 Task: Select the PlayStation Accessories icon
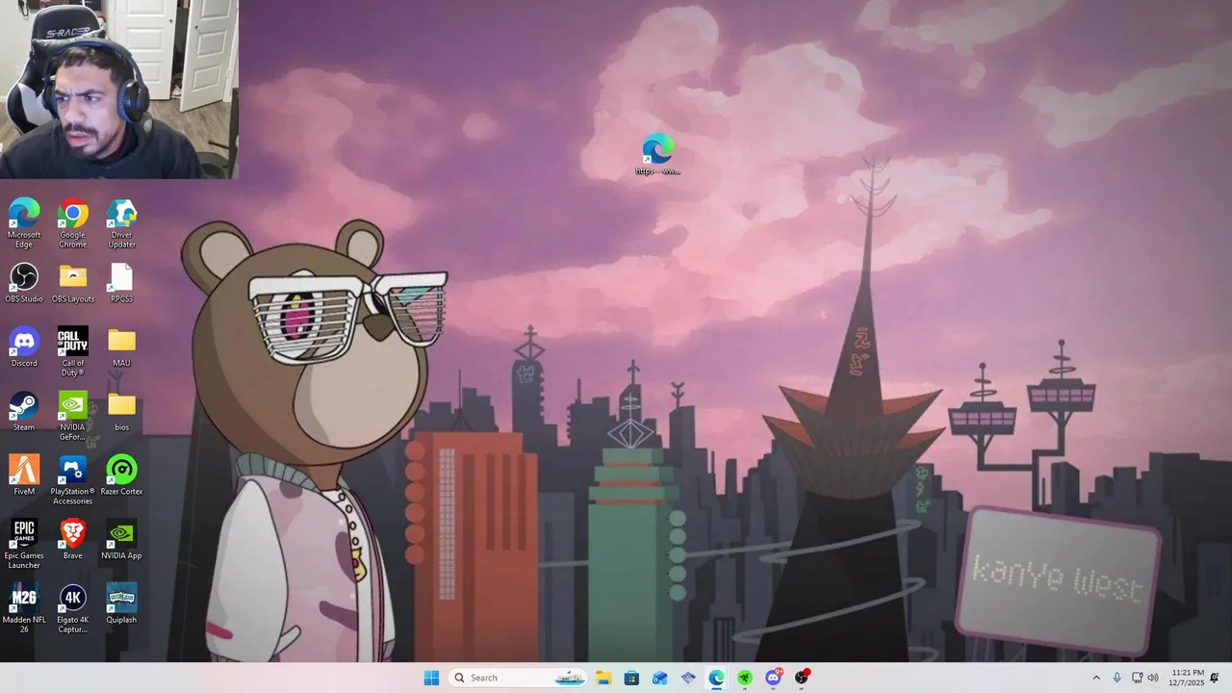pyautogui.click(x=73, y=479)
